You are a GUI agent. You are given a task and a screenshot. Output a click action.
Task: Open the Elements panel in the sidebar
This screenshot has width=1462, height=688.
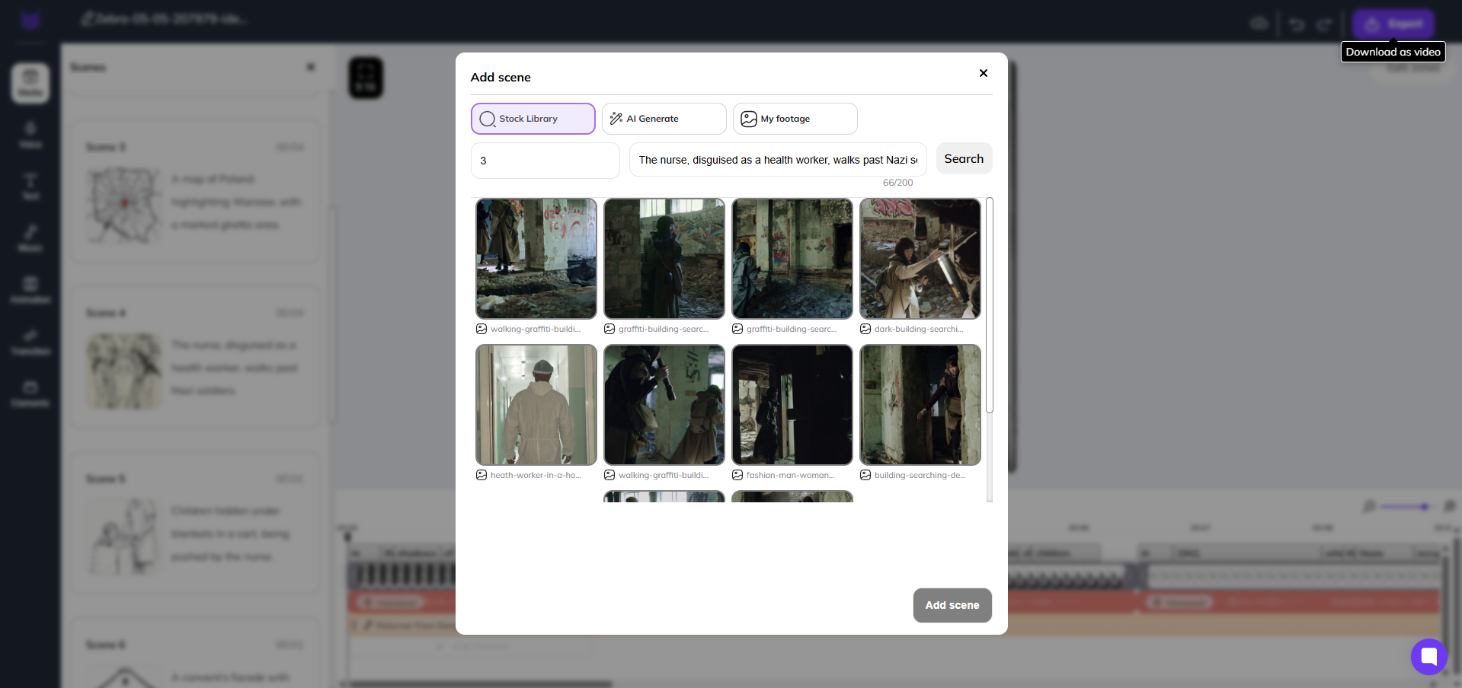[x=30, y=393]
